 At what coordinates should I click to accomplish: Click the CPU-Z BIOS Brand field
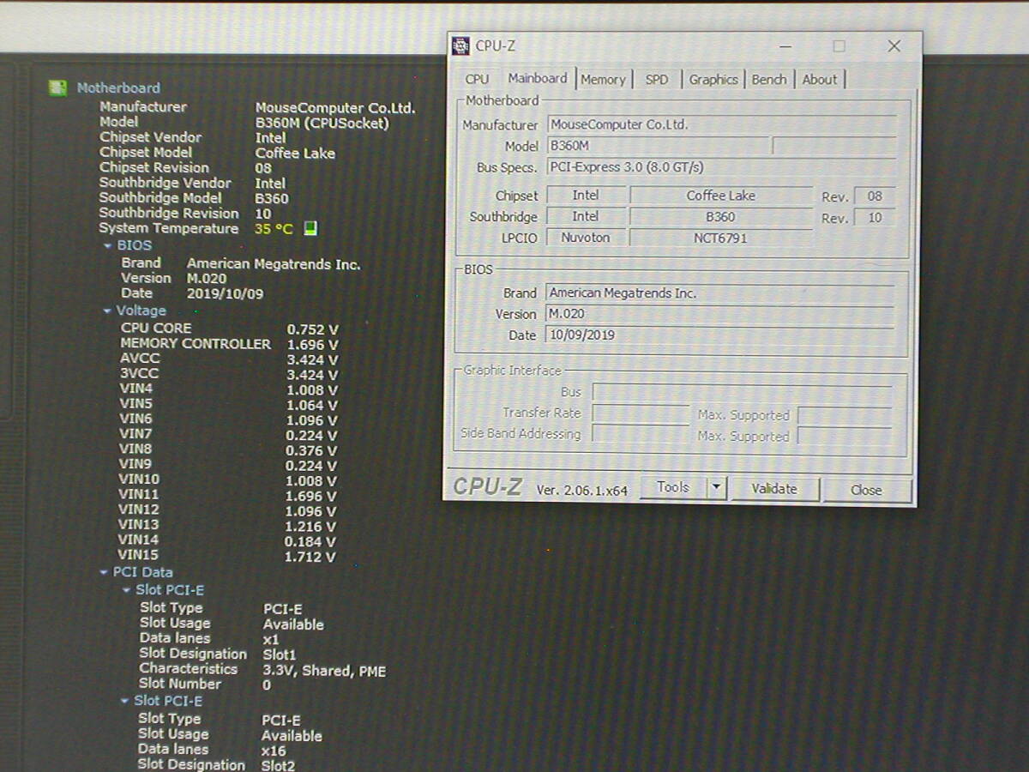(720, 293)
